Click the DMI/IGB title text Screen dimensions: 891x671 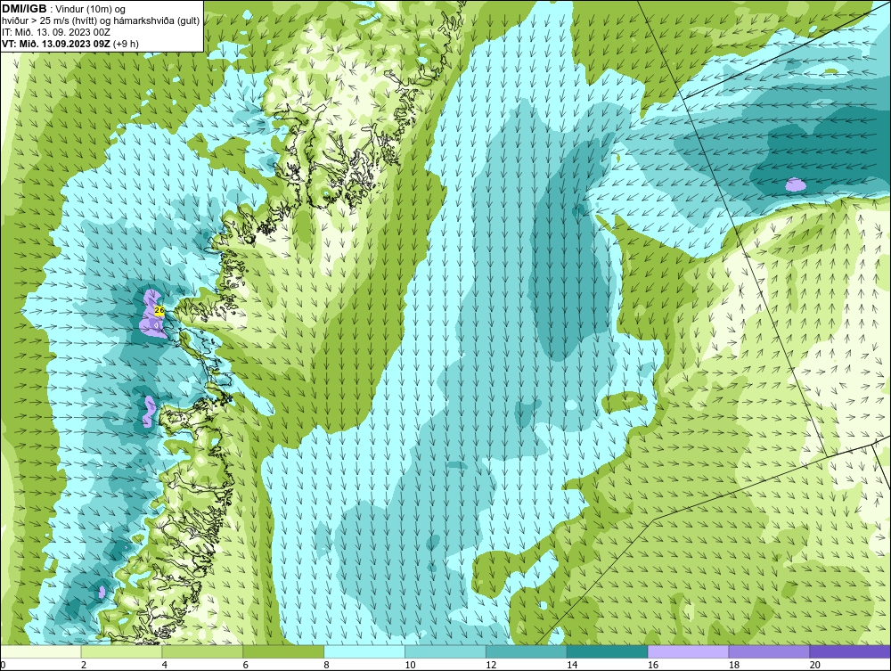[24, 9]
